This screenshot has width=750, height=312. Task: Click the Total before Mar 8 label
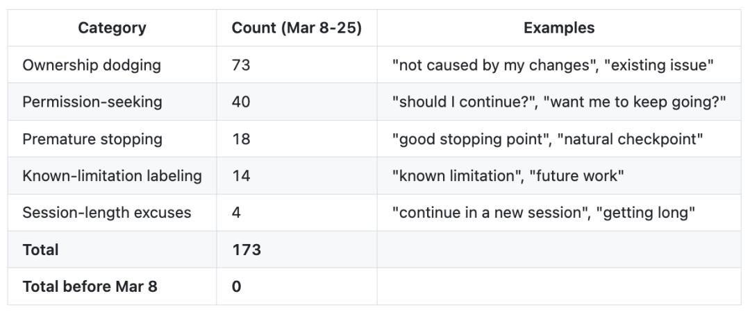tap(90, 286)
